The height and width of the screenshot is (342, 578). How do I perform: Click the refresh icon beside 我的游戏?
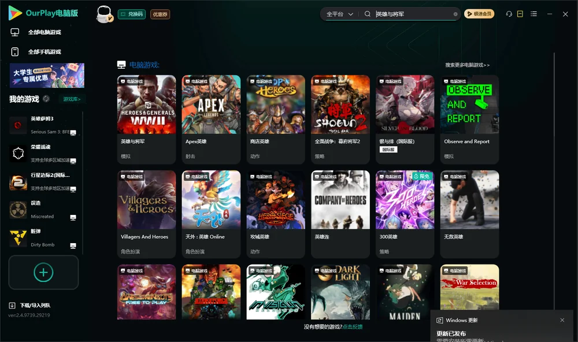point(46,99)
